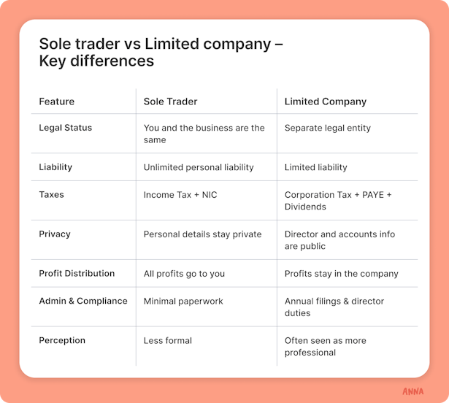
Task: Select the Feature column header
Action: pyautogui.click(x=57, y=101)
